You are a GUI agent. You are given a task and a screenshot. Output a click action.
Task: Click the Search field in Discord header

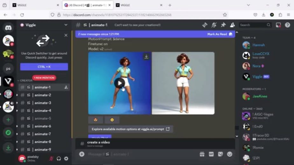(255, 25)
